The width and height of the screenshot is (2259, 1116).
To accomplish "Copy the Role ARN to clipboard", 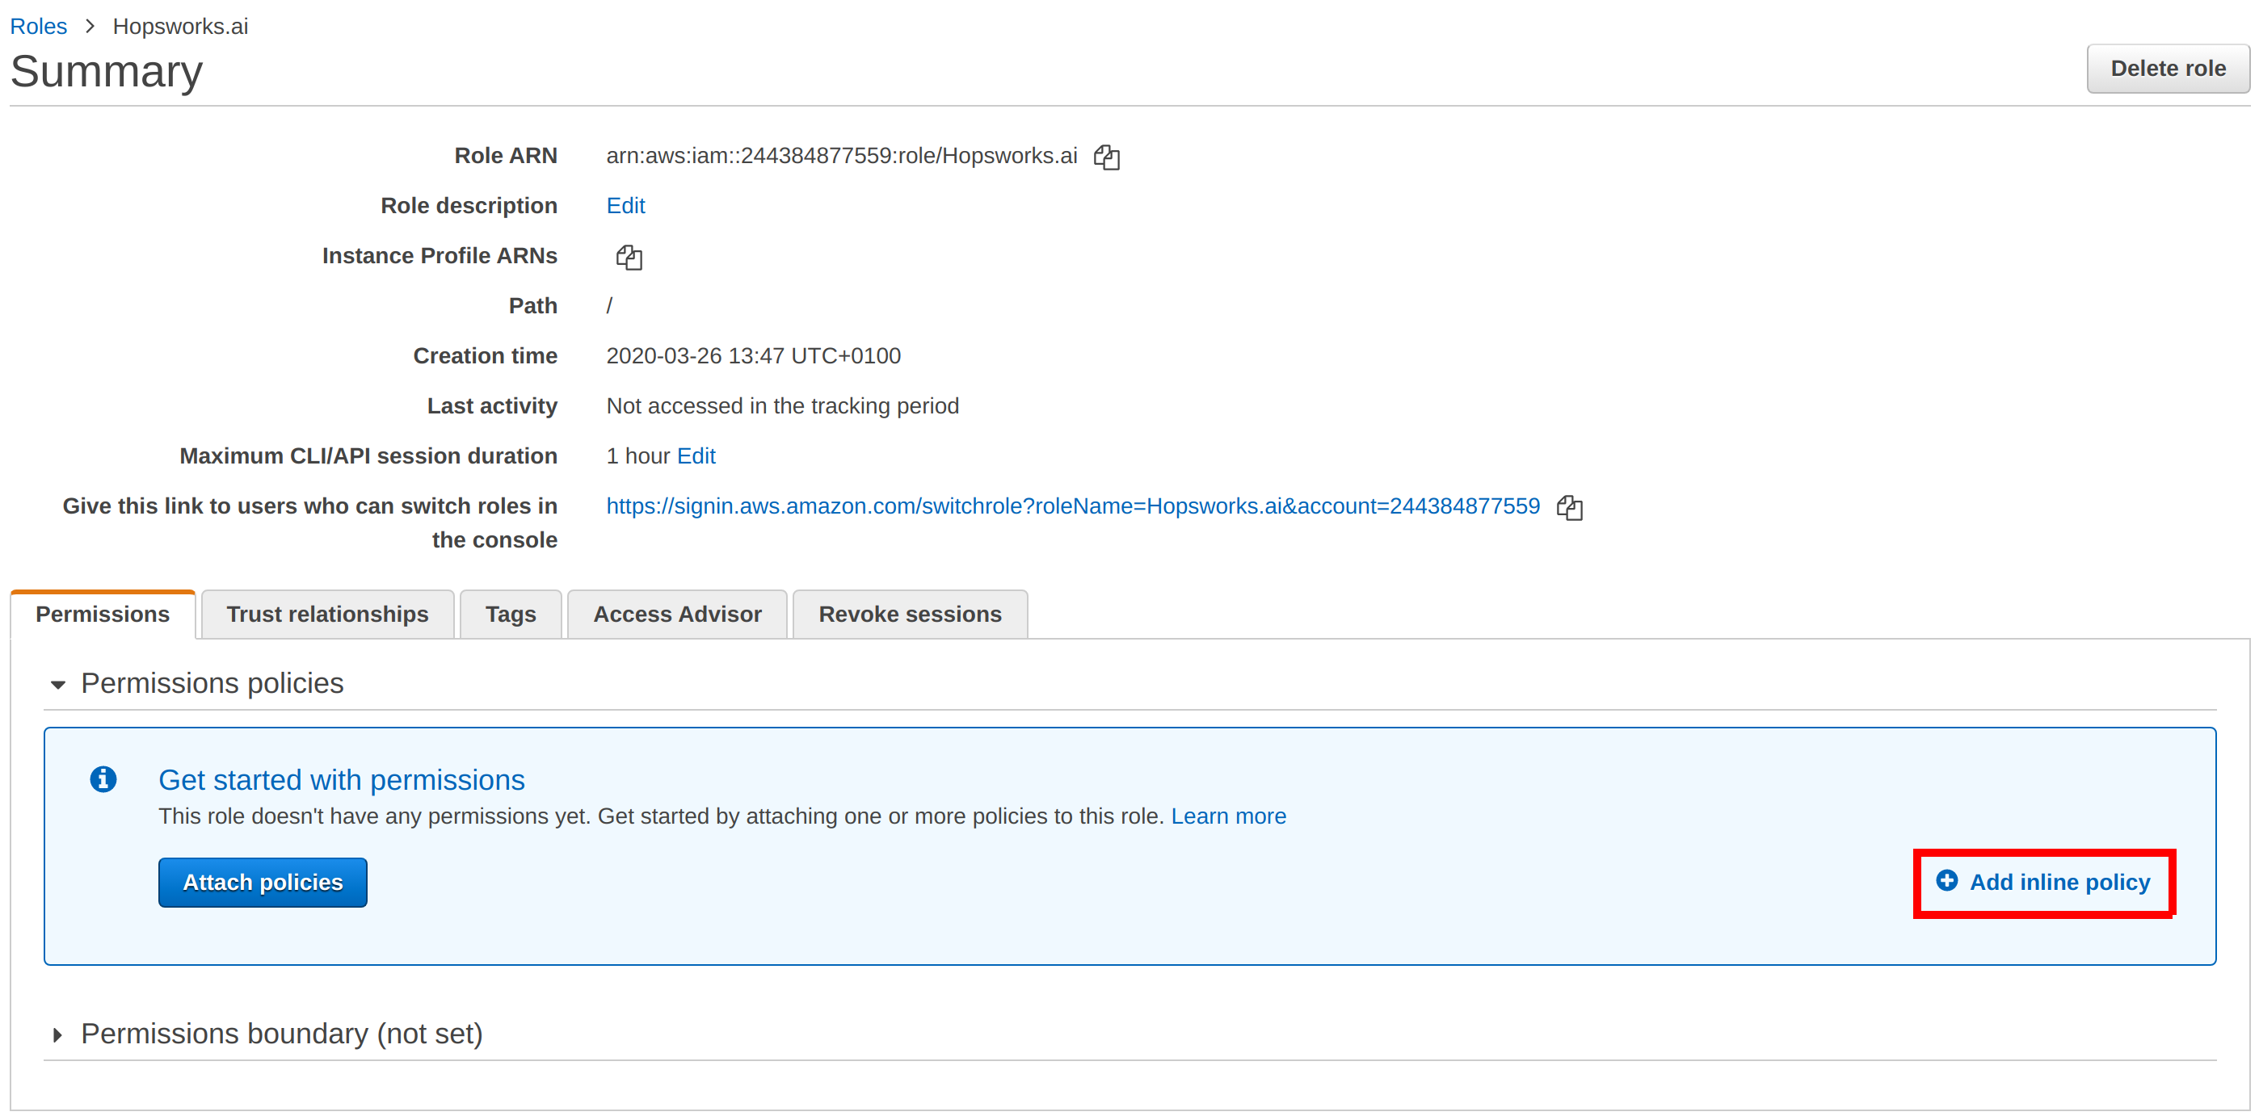I will [x=1106, y=157].
